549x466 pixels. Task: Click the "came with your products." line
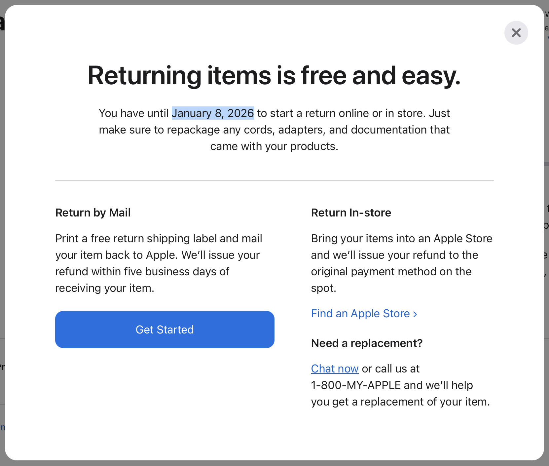(274, 146)
